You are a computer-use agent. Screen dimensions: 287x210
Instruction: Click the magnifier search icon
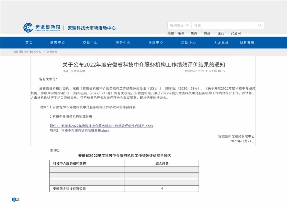260,25
